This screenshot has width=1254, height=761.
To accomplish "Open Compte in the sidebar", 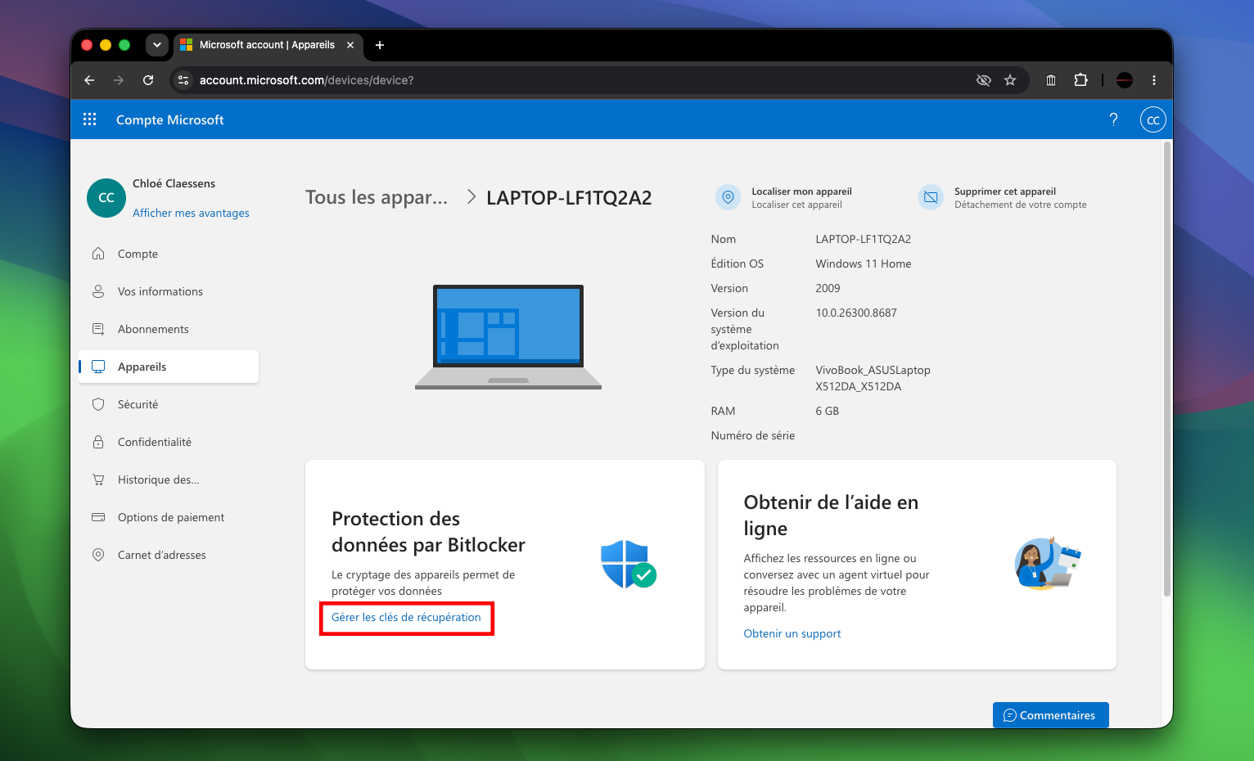I will pos(169,254).
